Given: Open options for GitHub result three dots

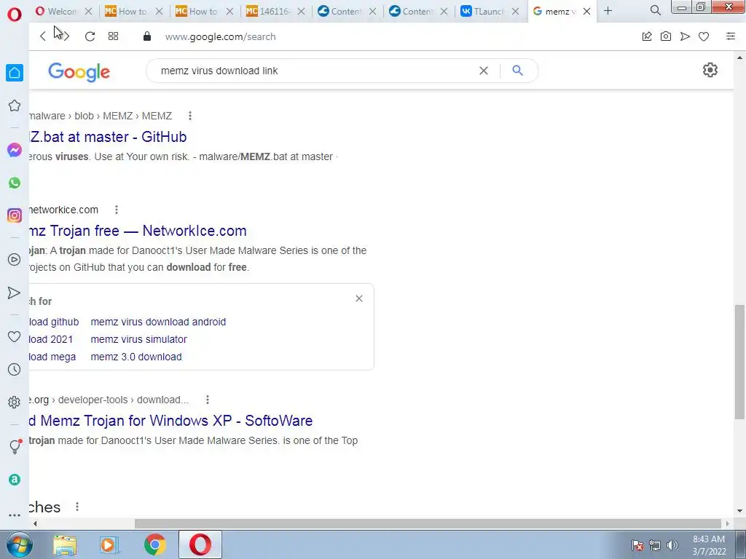Looking at the screenshot, I should point(190,116).
